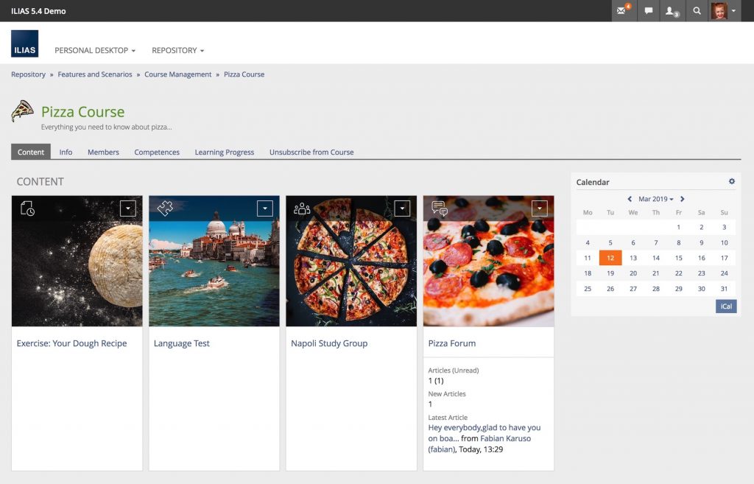Open calendar settings gear icon
The image size is (754, 484).
tap(731, 181)
